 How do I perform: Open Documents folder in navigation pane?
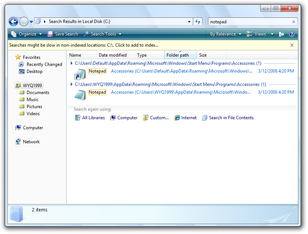point(38,93)
